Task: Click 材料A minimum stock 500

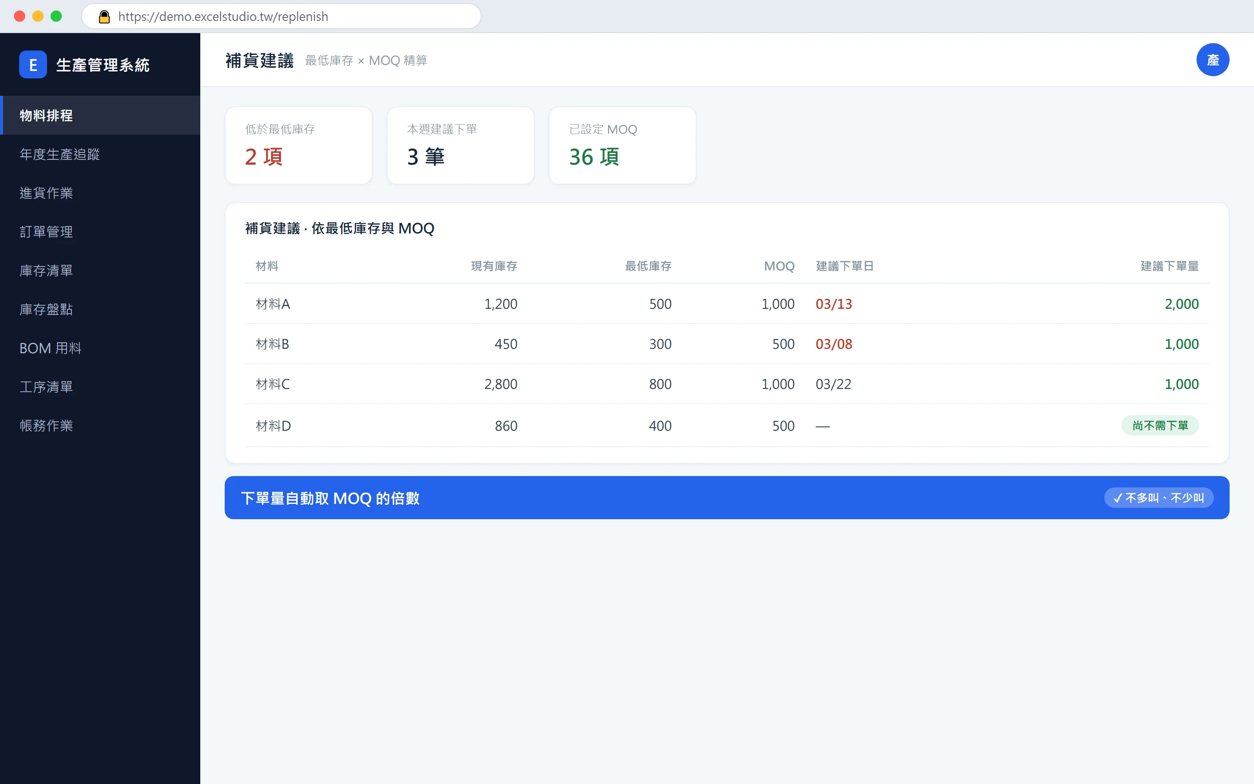Action: coord(660,304)
